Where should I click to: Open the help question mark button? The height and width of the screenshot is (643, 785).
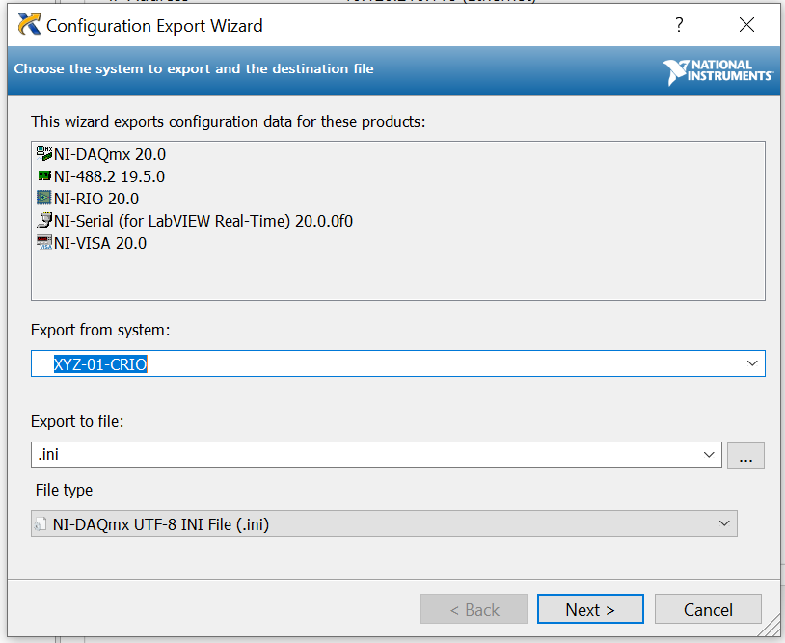(679, 24)
